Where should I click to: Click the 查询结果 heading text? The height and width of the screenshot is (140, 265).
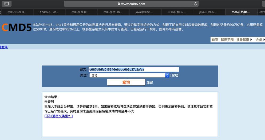click(x=52, y=97)
